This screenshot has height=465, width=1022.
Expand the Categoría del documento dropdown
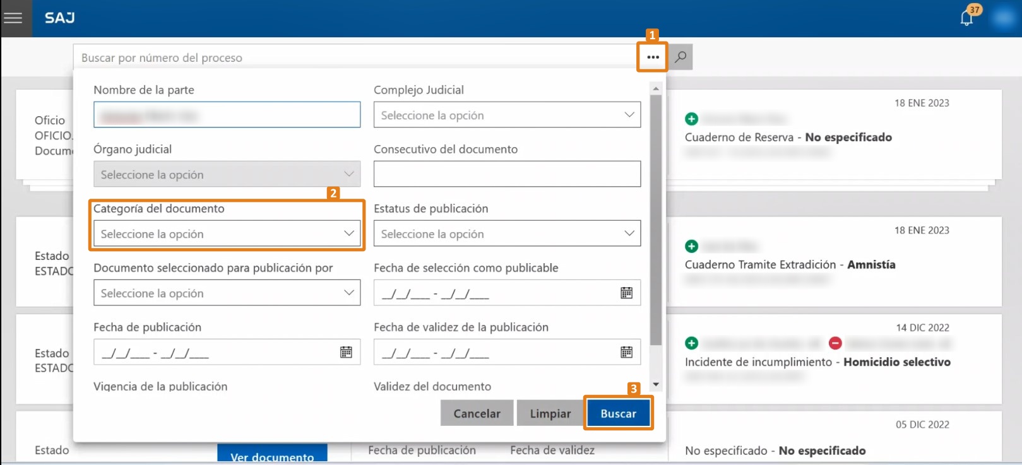click(x=227, y=234)
